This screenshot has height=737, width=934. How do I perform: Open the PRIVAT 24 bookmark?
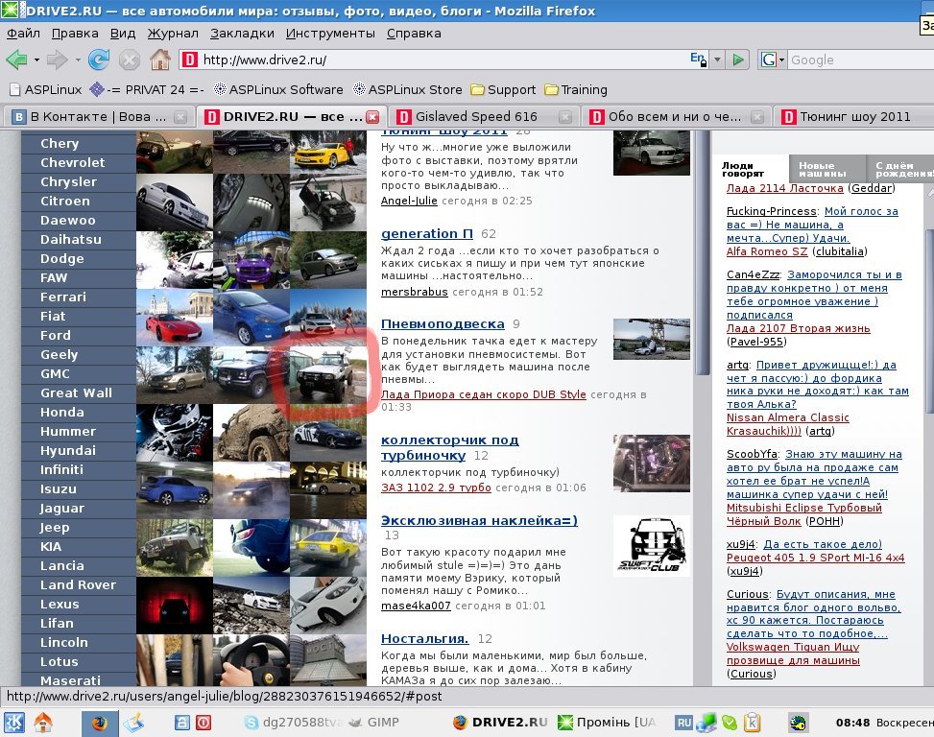147,90
